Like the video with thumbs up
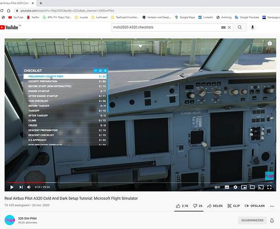Viewport: 280px width, 229px height. (182, 206)
